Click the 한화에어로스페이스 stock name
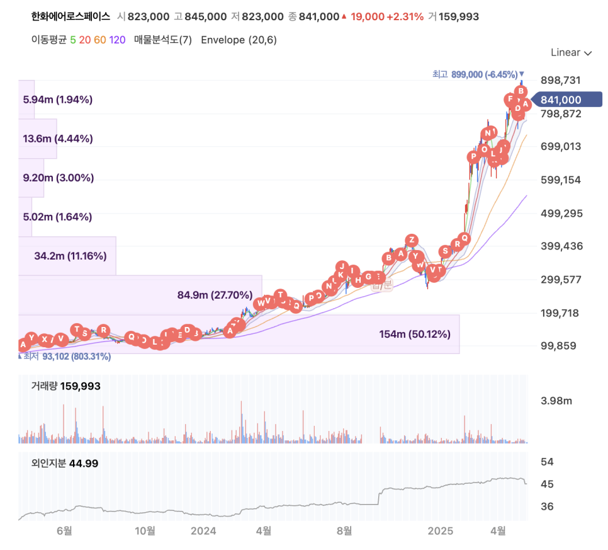 (70, 16)
